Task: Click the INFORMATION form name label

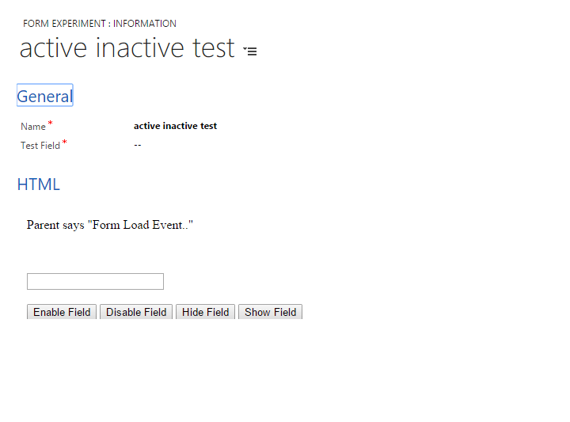Action: [145, 24]
